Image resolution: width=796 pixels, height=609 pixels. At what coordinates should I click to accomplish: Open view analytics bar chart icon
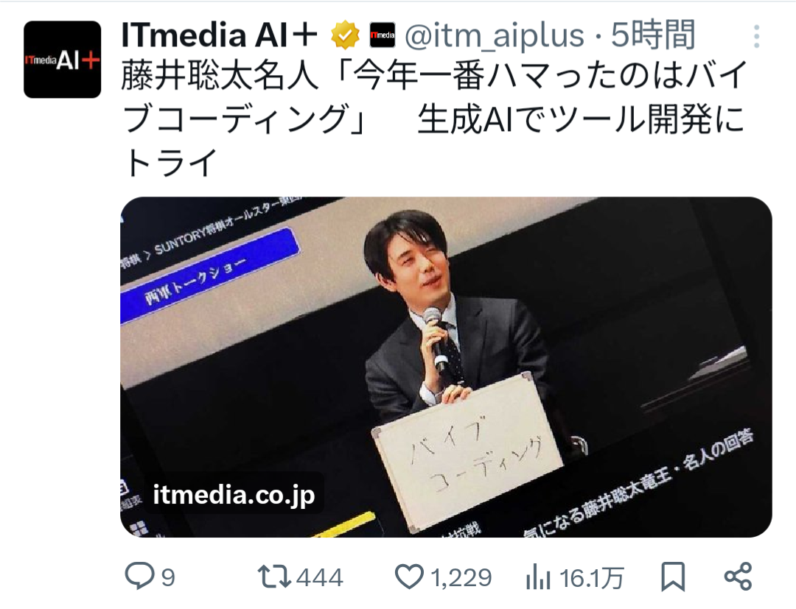[x=538, y=577]
